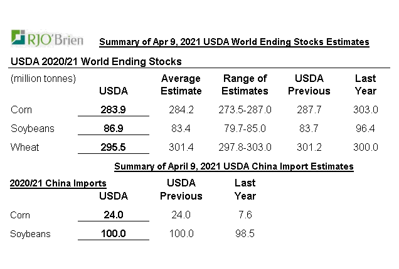This screenshot has width=399, height=269.
Task: Click the million tonnes unit label
Action: [x=43, y=79]
